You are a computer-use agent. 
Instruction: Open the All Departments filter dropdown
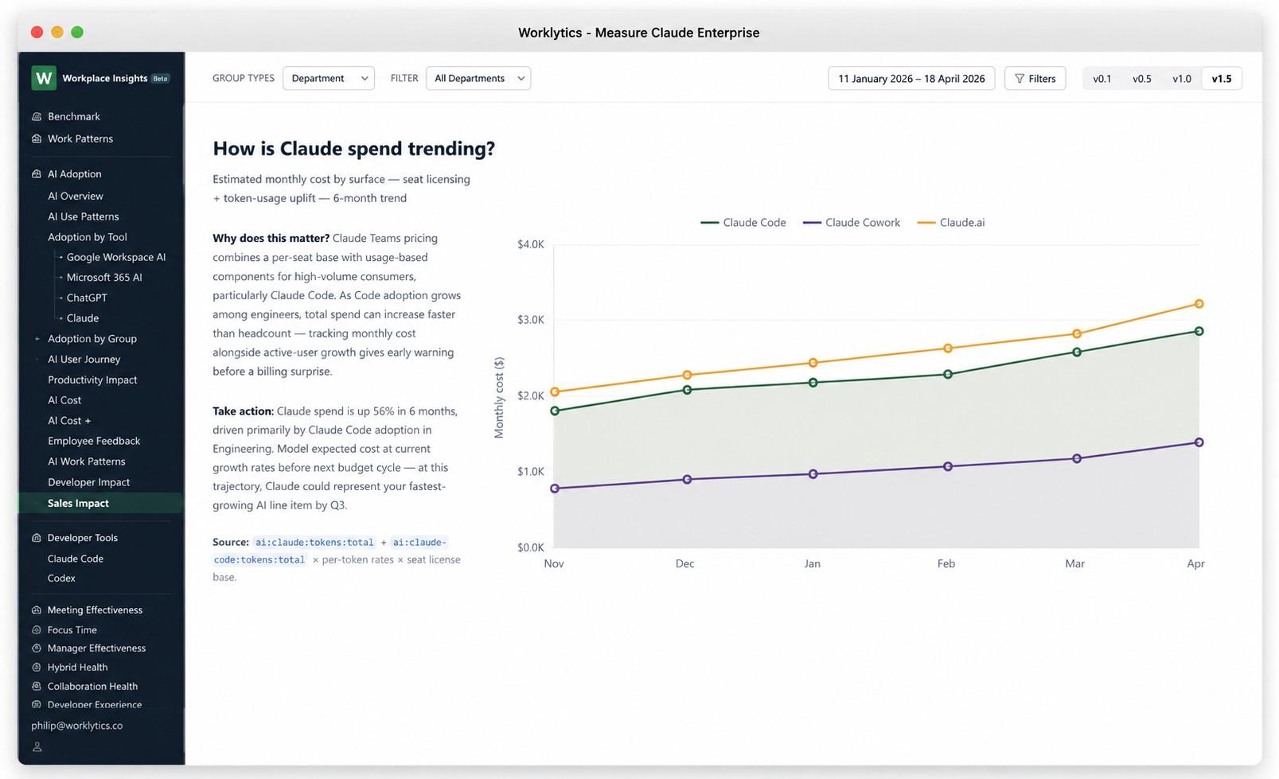[478, 78]
